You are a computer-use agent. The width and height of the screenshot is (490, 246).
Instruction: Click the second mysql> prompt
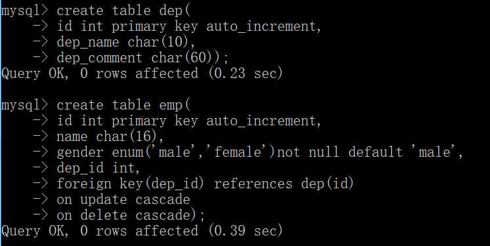25,105
